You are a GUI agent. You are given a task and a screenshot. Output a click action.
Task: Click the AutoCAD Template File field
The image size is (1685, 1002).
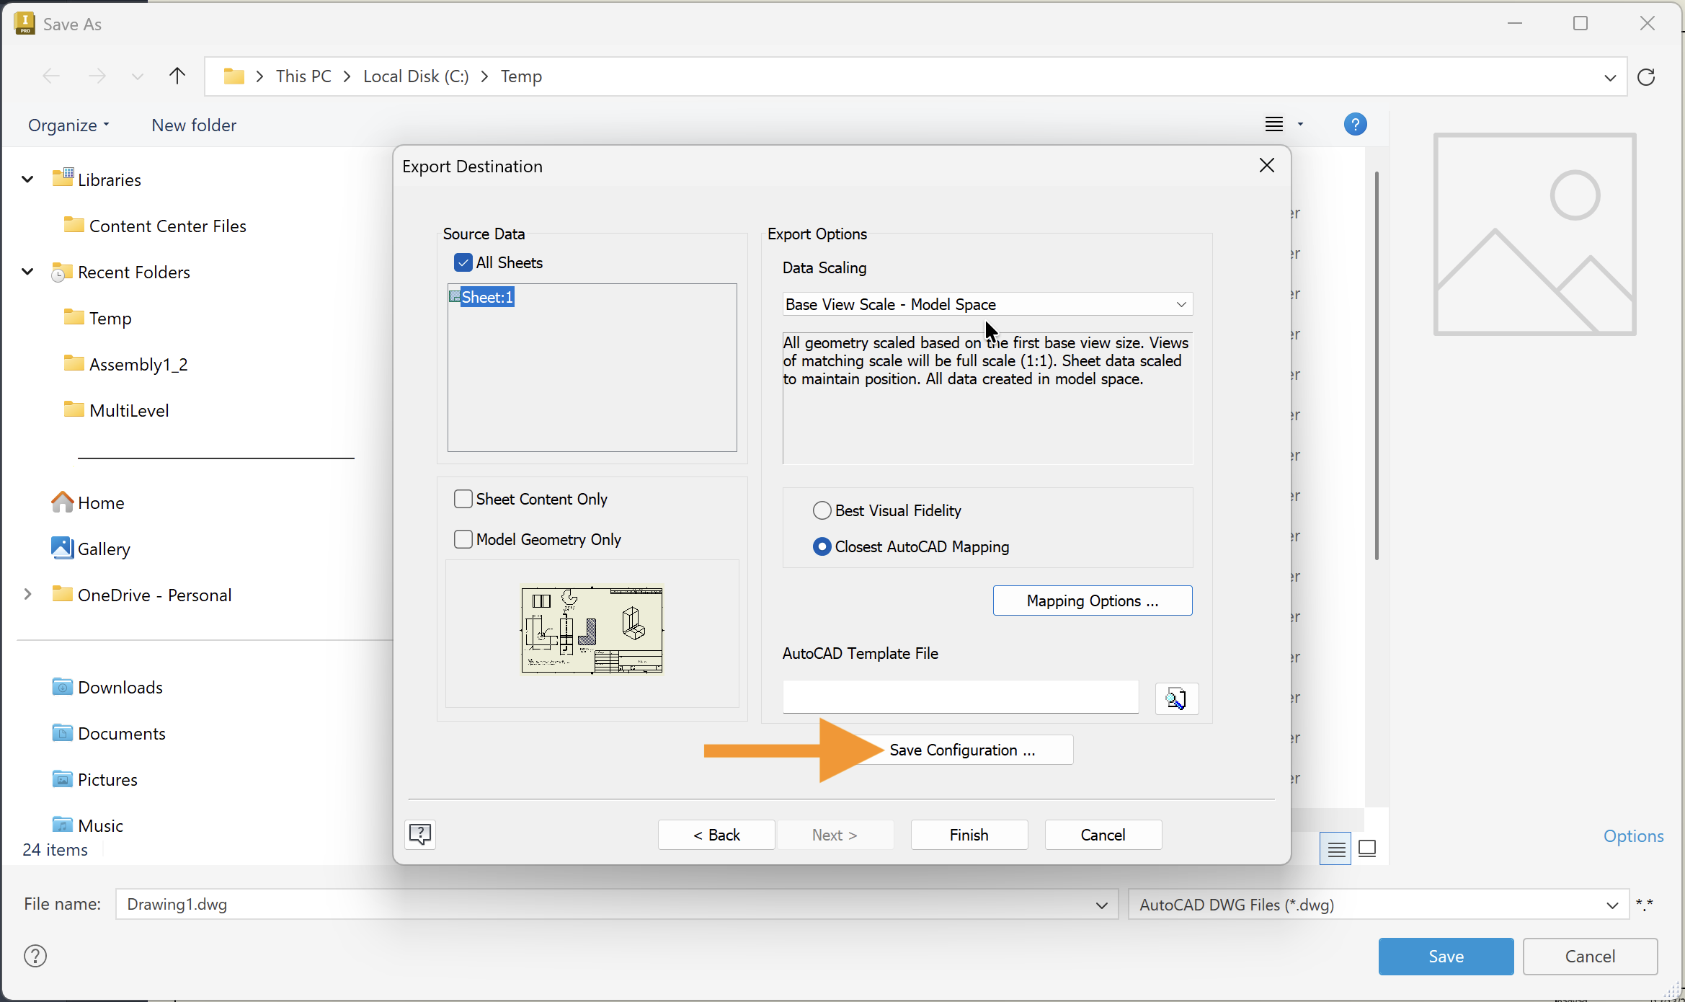(x=961, y=697)
